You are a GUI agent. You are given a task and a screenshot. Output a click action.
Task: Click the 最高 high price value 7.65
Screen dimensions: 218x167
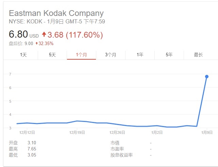click(32, 149)
